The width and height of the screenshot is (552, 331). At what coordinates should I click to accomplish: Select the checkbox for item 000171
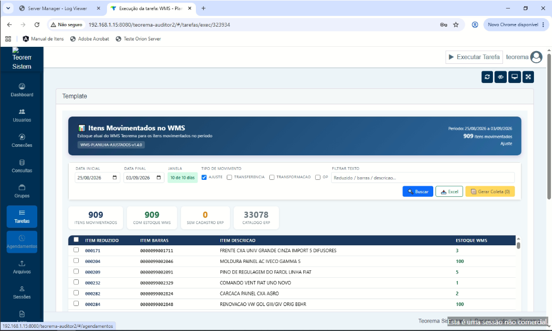(76, 250)
